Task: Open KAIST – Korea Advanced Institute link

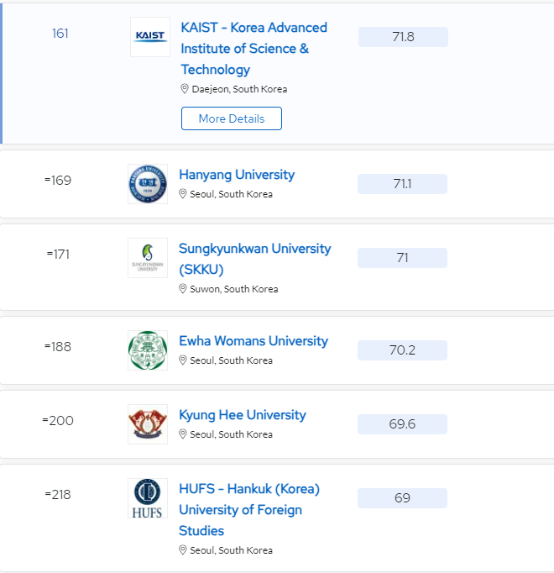Action: point(253,48)
